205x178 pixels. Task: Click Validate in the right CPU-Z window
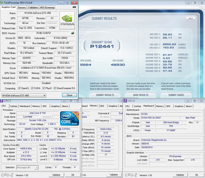click(180, 175)
